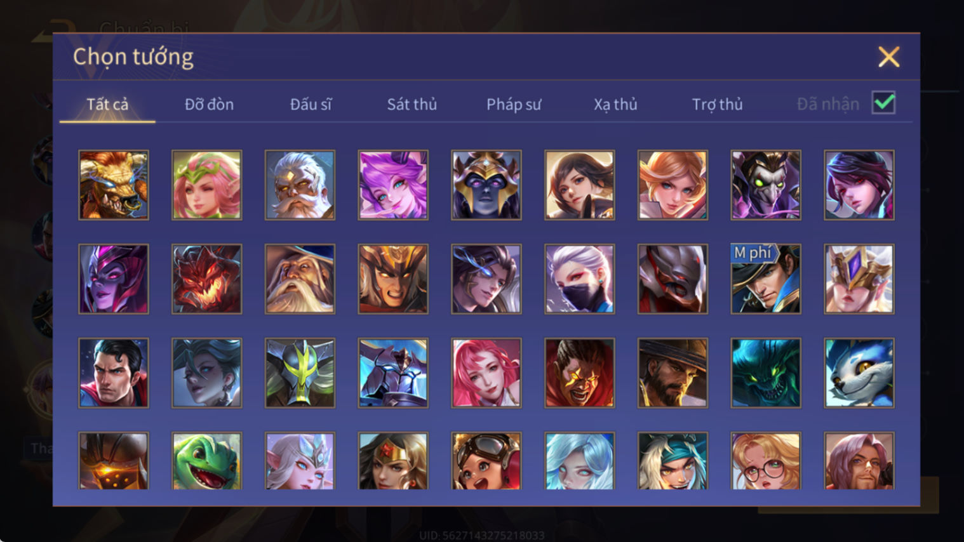
Task: Show the Pháp sư hero category
Action: coord(514,104)
